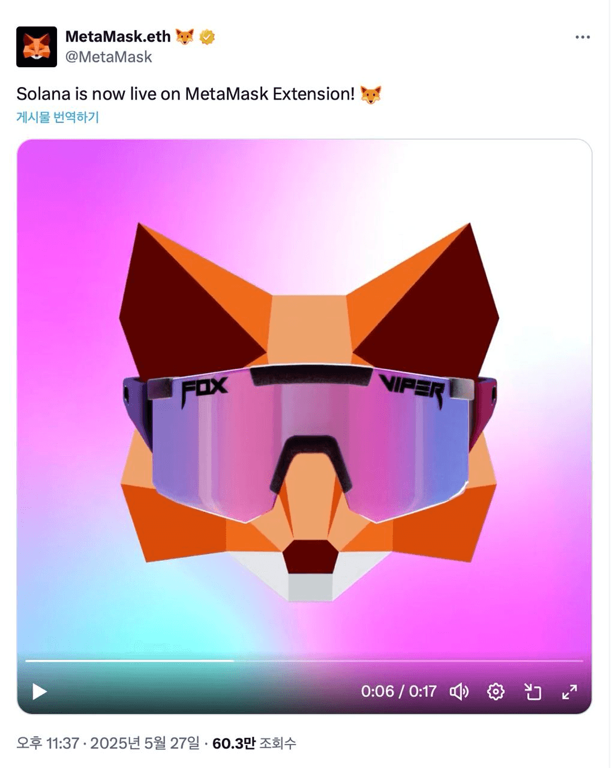Open the @MetaMask handle link
Screen dimensions: 612x768
point(109,57)
